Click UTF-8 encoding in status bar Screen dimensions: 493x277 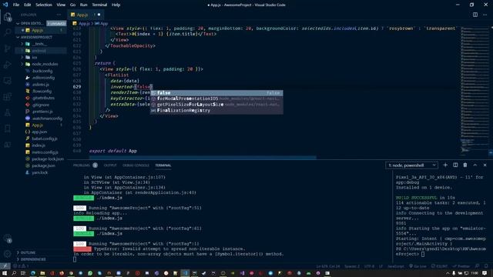pyautogui.click(x=369, y=266)
